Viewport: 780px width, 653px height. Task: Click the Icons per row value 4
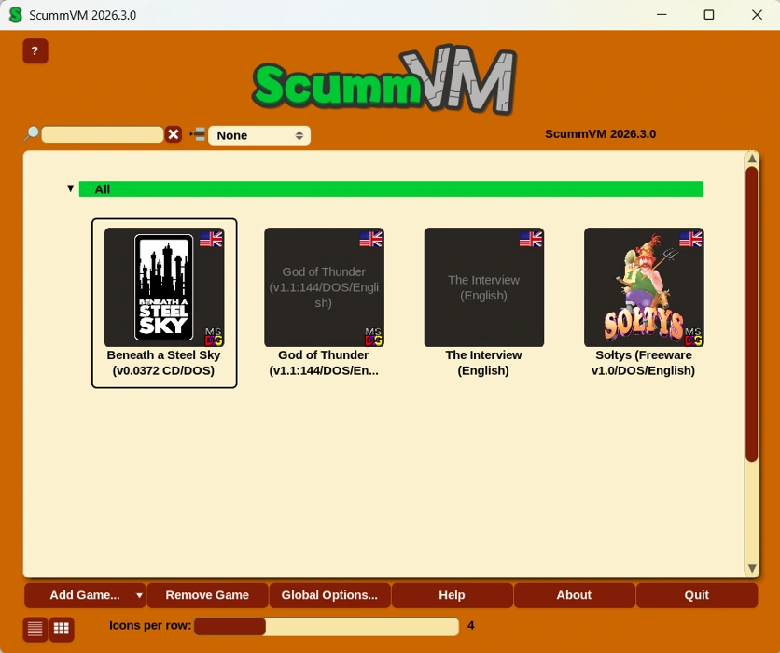(x=470, y=626)
